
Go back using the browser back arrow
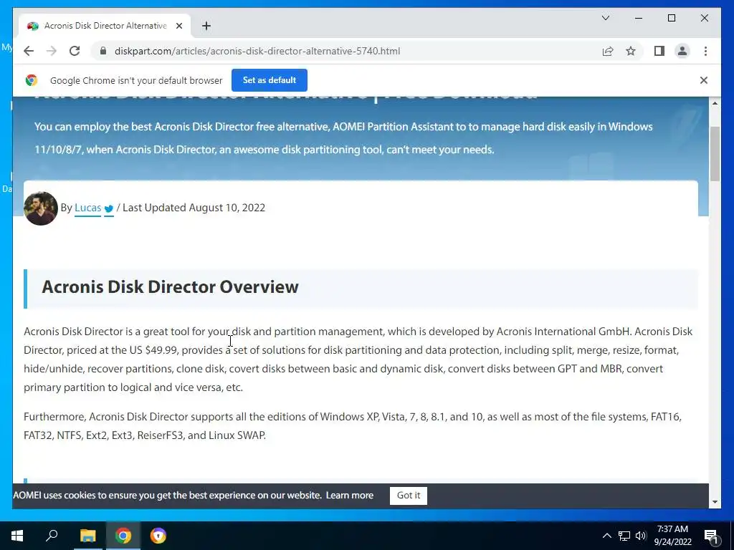pos(29,51)
